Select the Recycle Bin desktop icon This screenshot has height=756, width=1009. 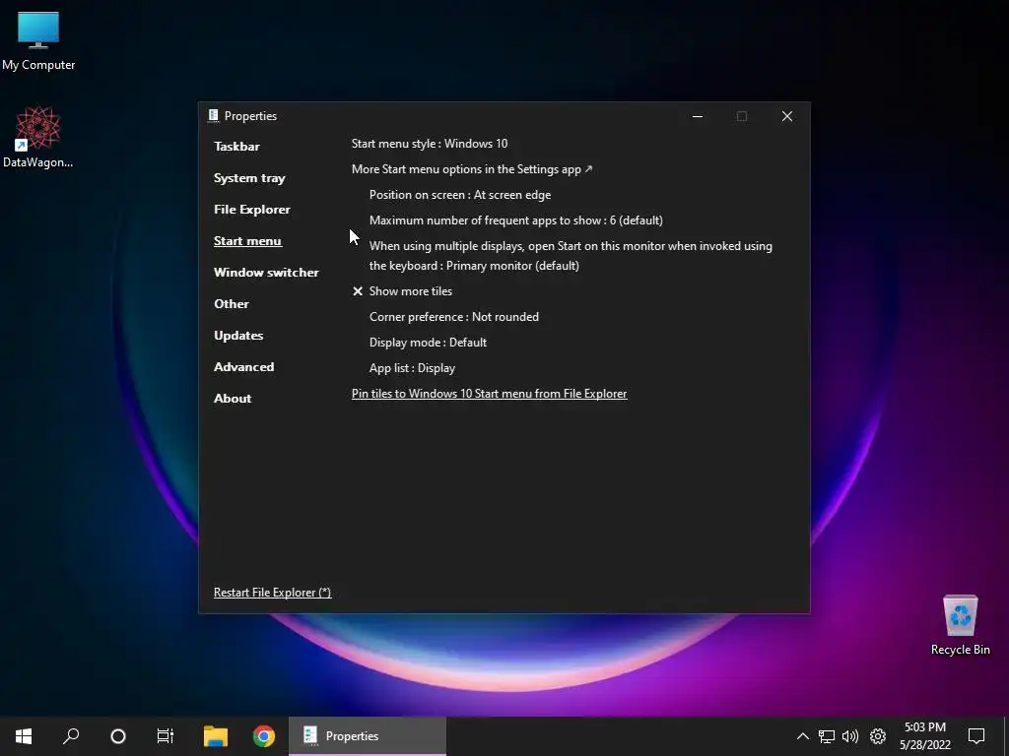(960, 624)
